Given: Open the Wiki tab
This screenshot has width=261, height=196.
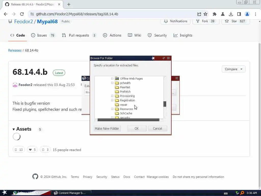Looking at the screenshot, I should (135, 35).
